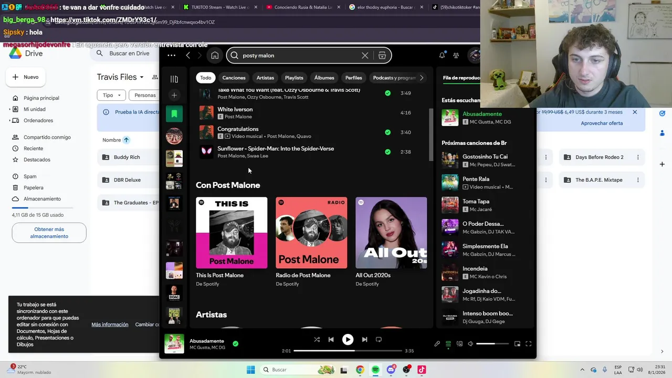The image size is (672, 378).
Task: Select White Iverson song row
Action: tap(312, 113)
